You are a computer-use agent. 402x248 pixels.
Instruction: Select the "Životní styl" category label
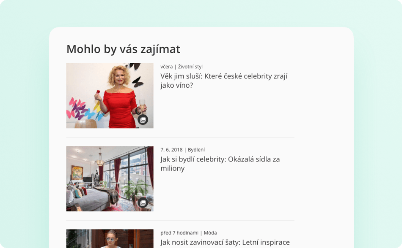[190, 67]
